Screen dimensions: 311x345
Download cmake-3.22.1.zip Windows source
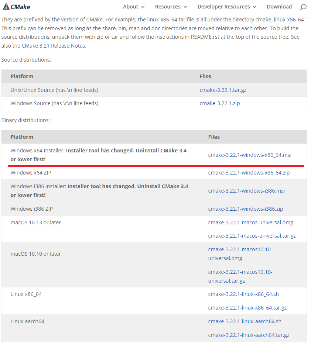(x=220, y=103)
